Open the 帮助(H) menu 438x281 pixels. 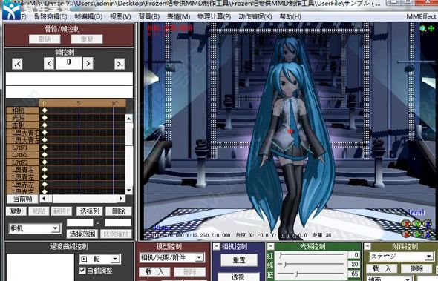click(290, 16)
